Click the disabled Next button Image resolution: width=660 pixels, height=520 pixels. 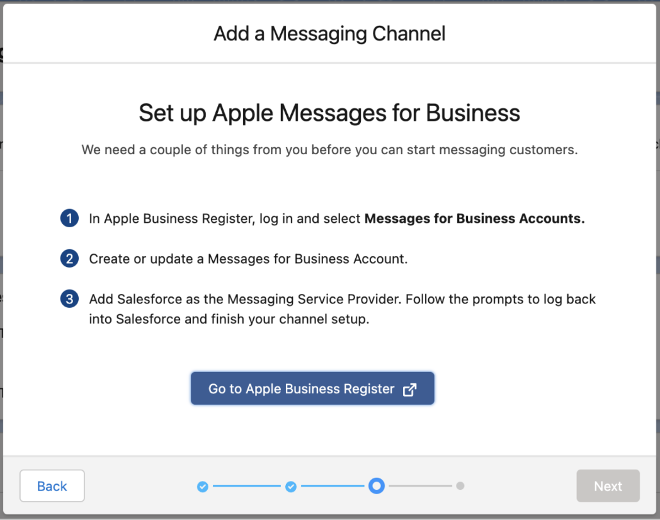(x=608, y=486)
